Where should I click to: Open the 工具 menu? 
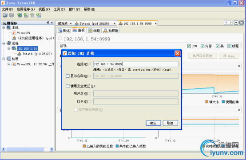click(59, 9)
